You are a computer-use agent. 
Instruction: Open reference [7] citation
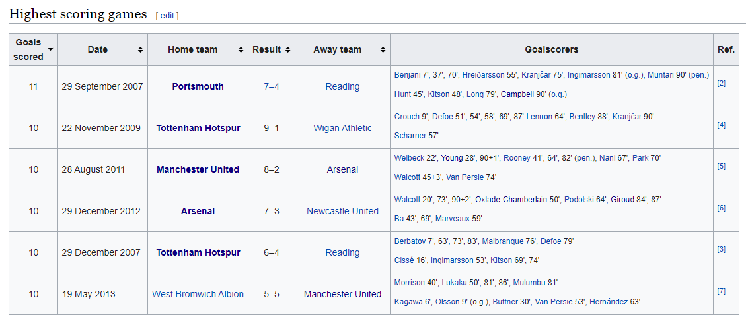tap(721, 291)
